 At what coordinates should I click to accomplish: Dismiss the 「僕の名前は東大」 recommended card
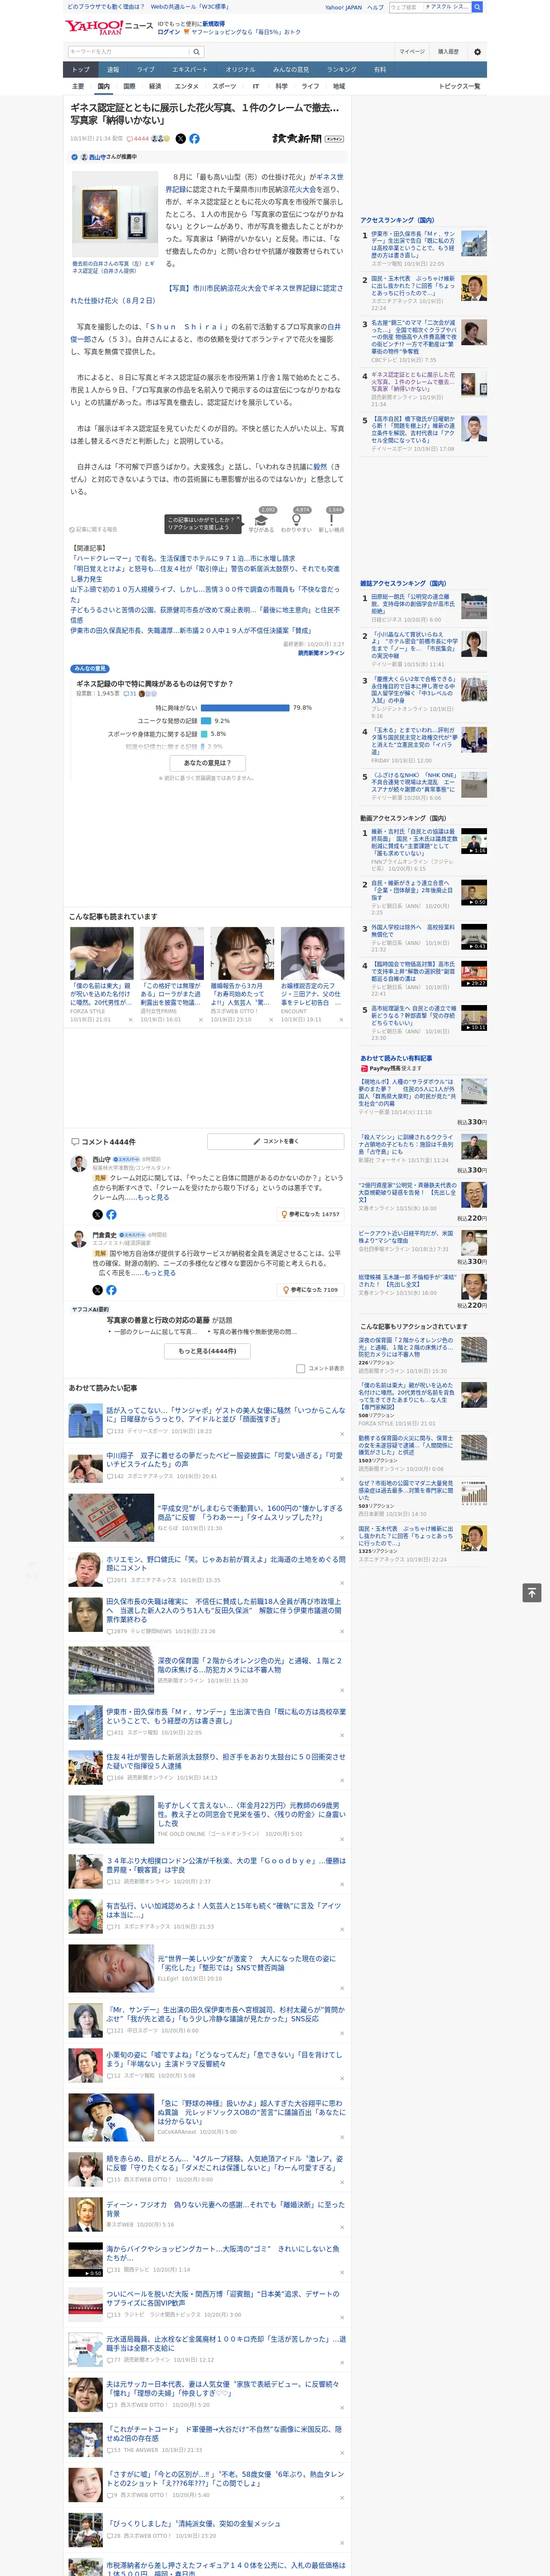pos(130,1020)
